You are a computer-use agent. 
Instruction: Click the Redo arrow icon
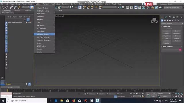pos(7,7)
